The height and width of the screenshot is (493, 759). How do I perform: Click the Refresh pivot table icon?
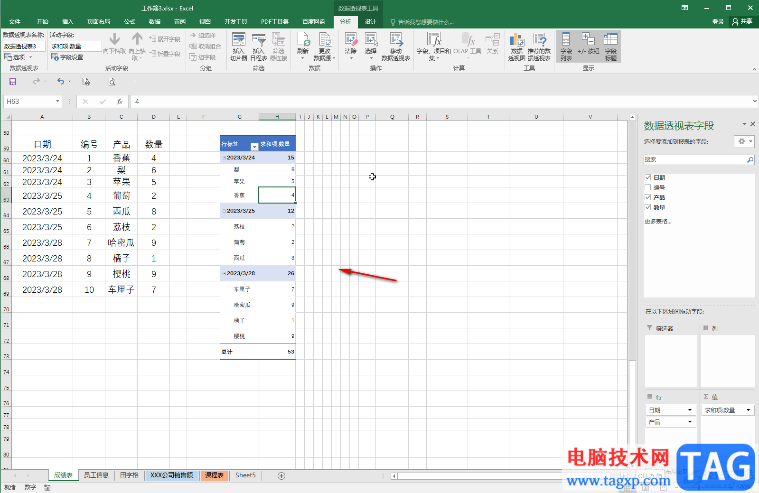pos(303,47)
